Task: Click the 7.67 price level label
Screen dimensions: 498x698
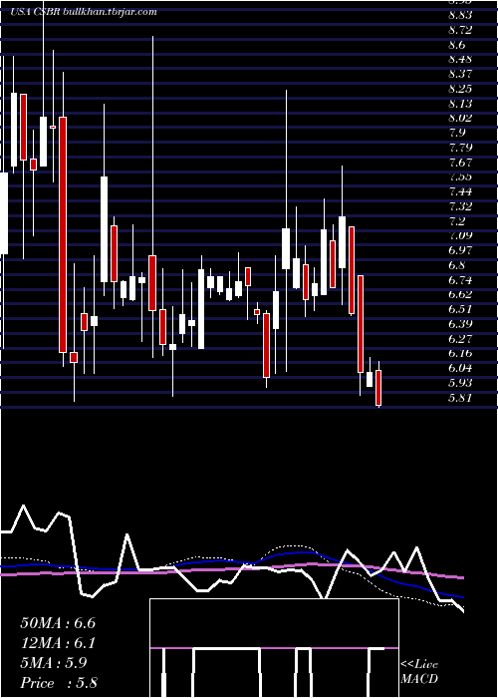Action: pos(460,162)
